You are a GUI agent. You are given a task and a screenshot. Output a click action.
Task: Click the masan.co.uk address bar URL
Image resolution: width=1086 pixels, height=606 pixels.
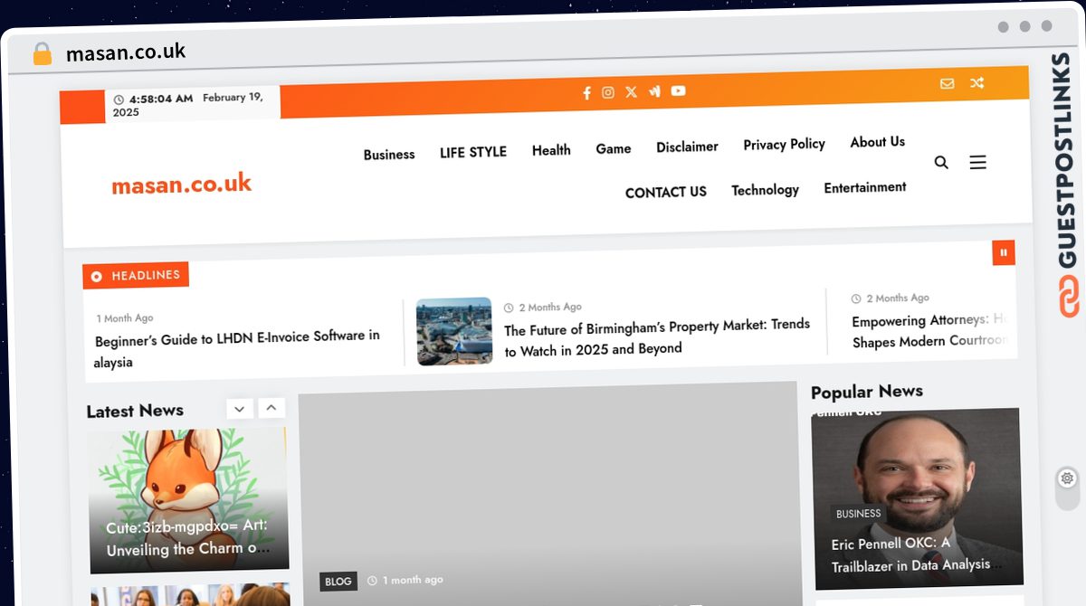pos(126,52)
